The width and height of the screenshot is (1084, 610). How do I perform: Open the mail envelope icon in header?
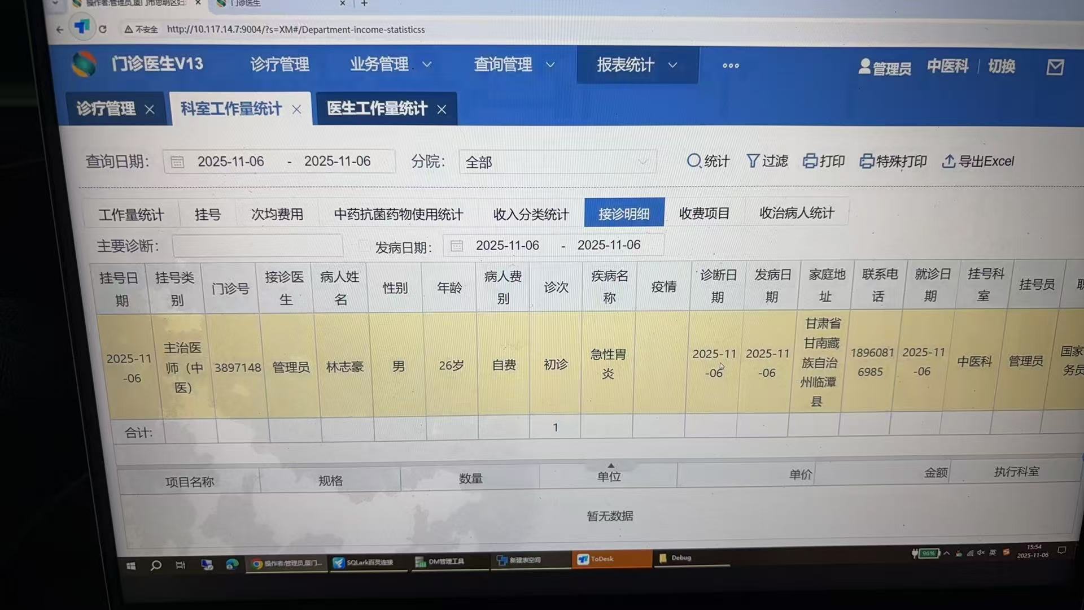coord(1055,67)
